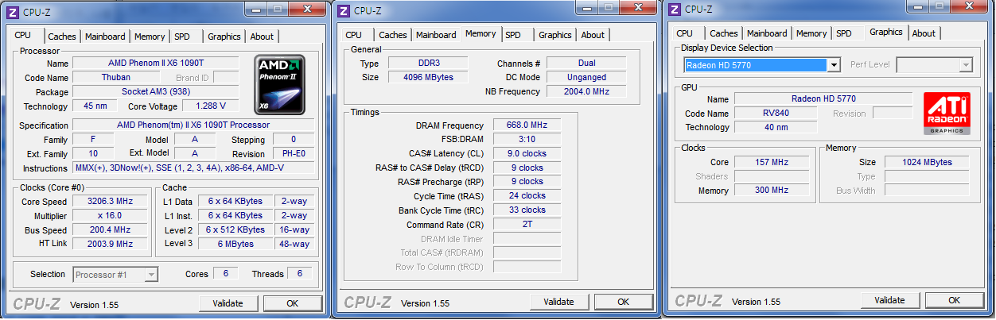Open SPD tab in the Graphics window

click(x=844, y=33)
